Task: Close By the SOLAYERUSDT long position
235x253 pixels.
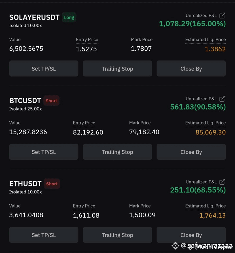Action: (191, 69)
